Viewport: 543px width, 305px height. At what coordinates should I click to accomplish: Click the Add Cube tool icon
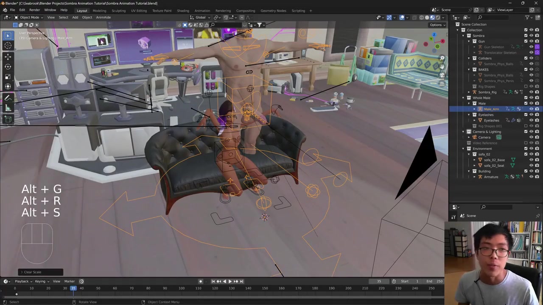(8, 119)
